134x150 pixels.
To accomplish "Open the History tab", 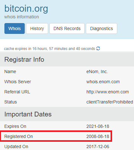I will pyautogui.click(x=37, y=28).
